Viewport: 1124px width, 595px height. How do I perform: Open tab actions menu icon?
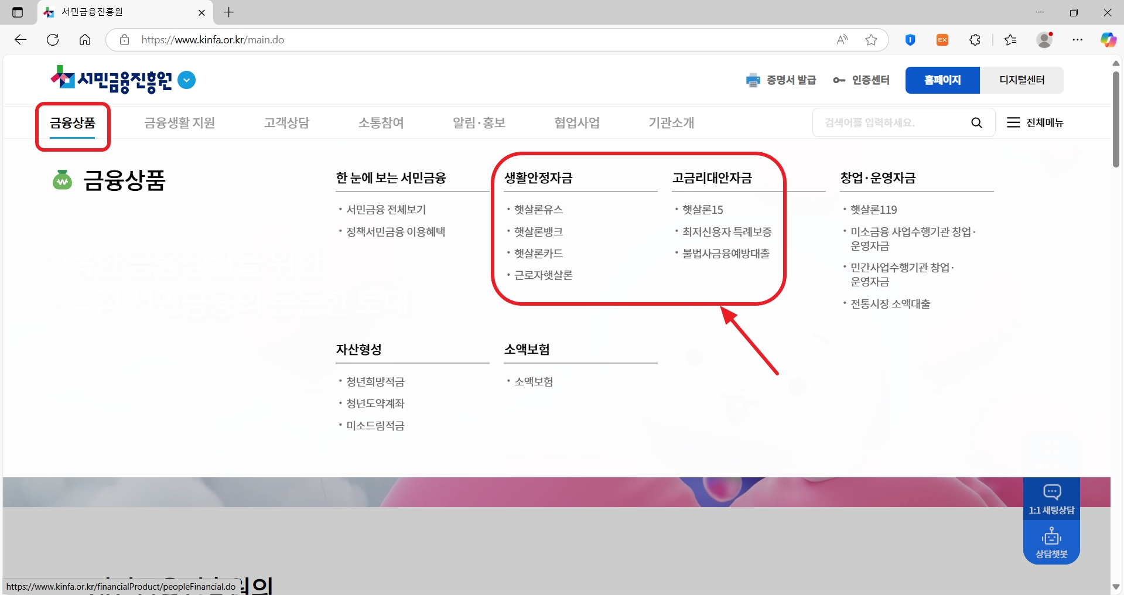(18, 12)
